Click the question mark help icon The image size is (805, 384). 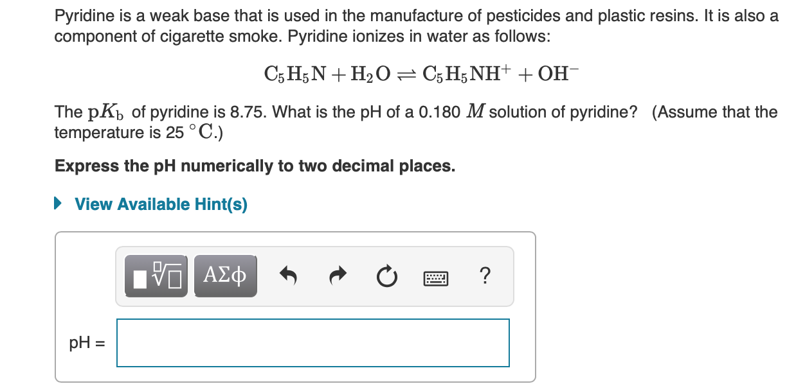[484, 275]
